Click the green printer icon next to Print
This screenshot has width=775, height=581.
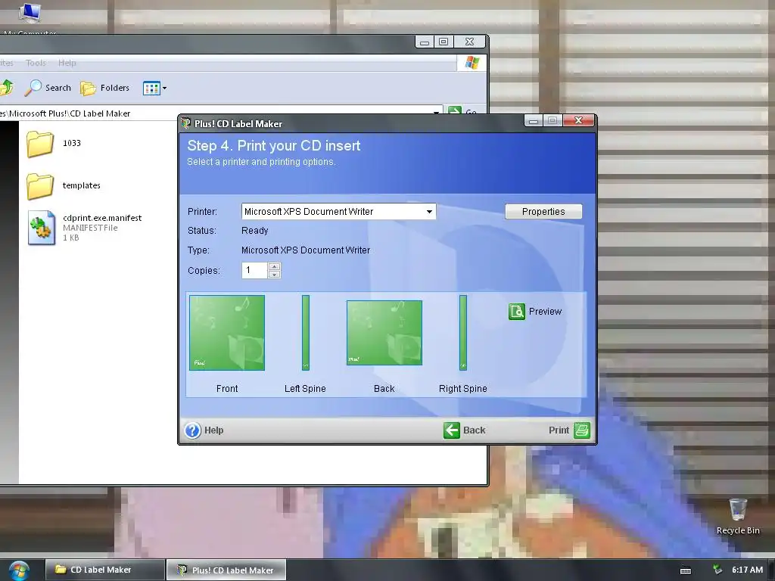point(582,430)
